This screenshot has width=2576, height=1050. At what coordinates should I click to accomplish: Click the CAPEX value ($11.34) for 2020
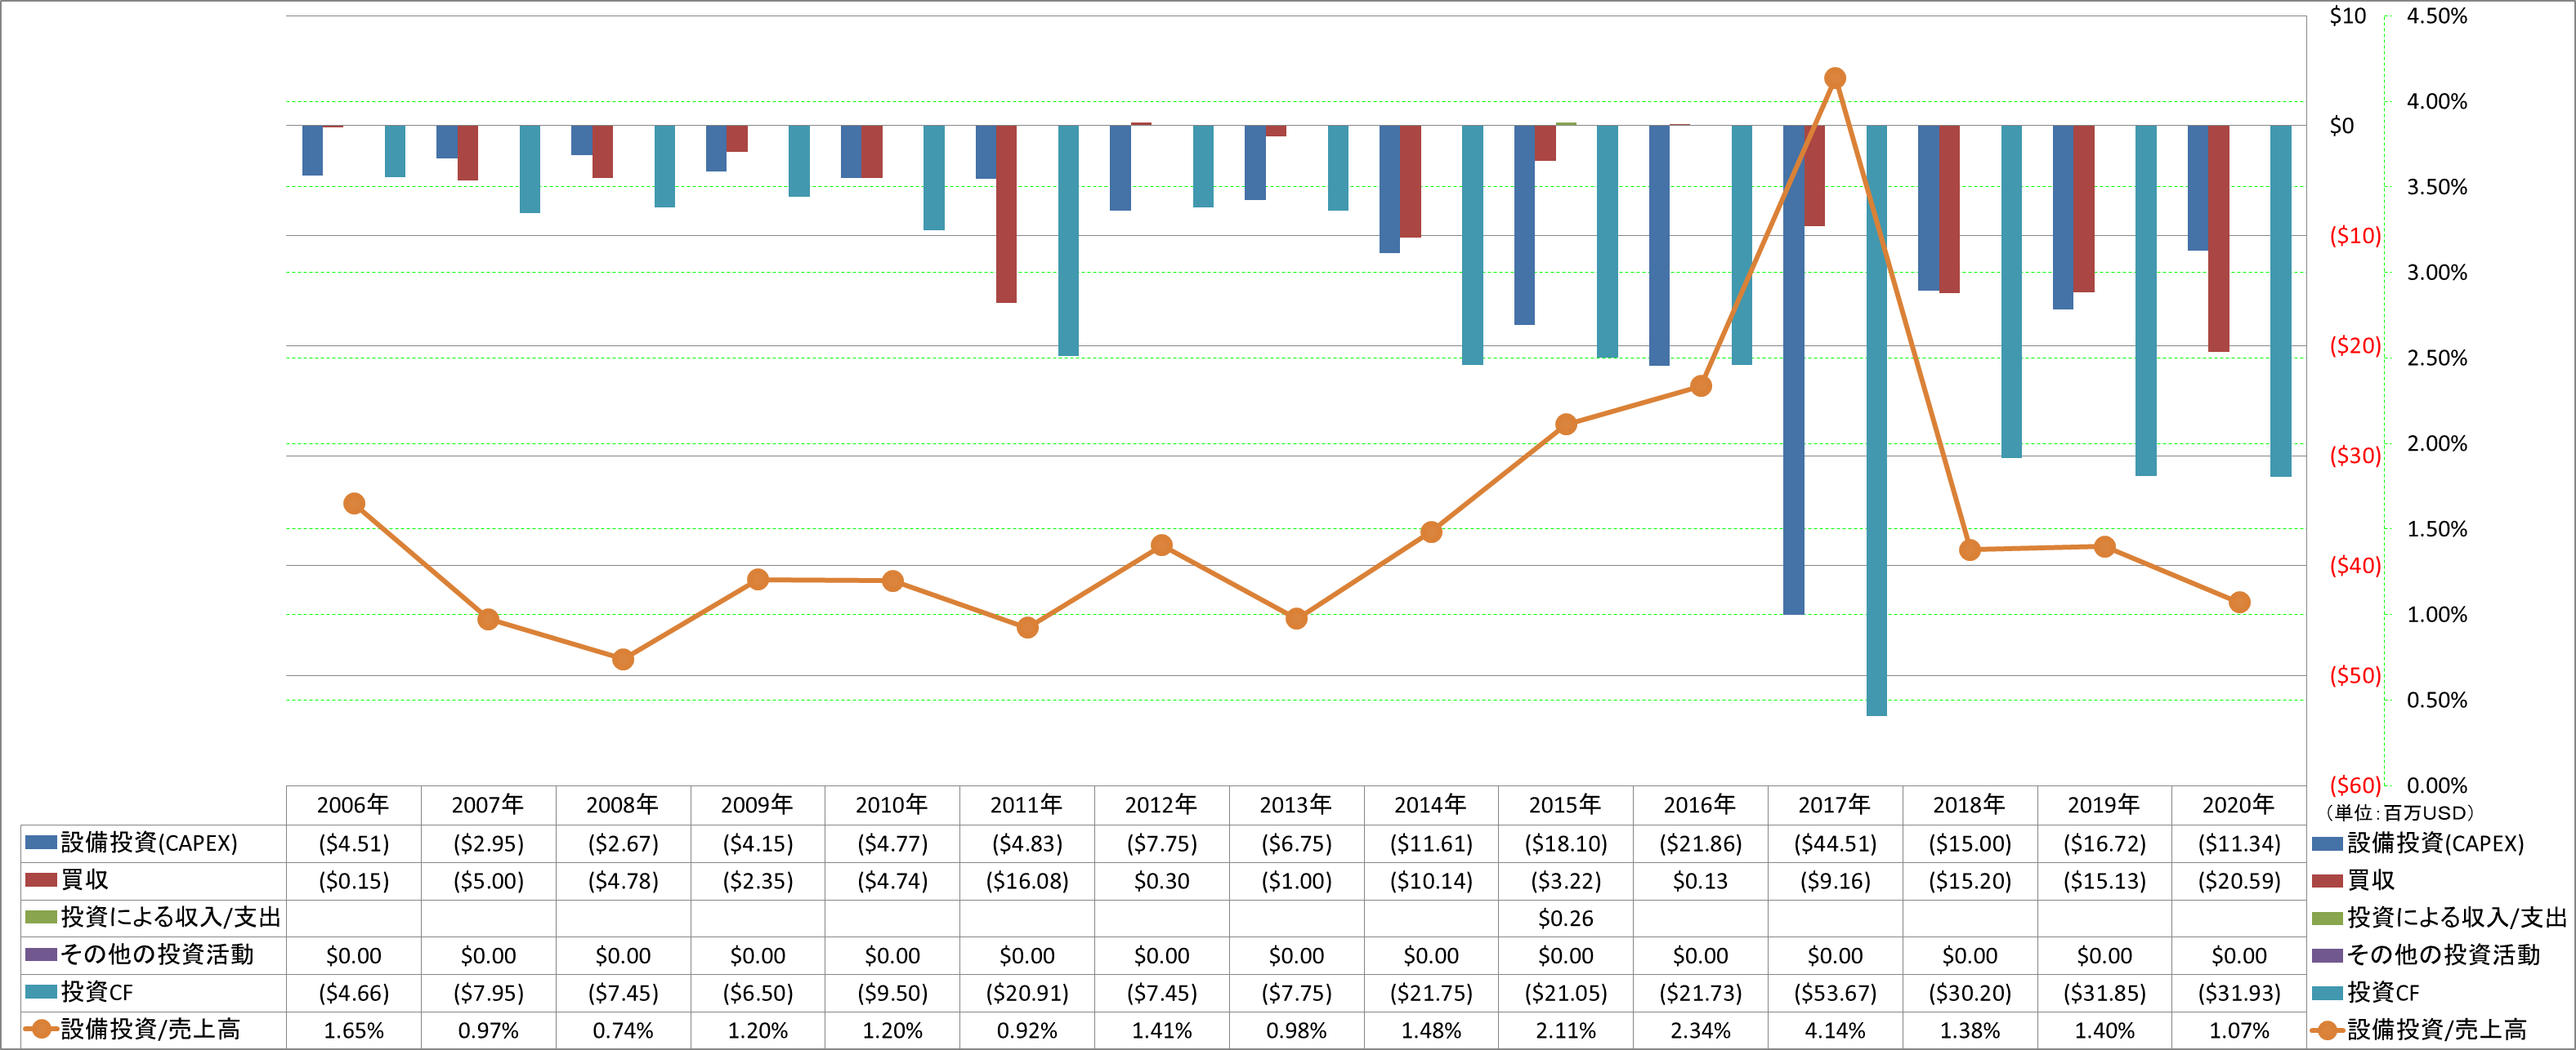tap(2239, 843)
